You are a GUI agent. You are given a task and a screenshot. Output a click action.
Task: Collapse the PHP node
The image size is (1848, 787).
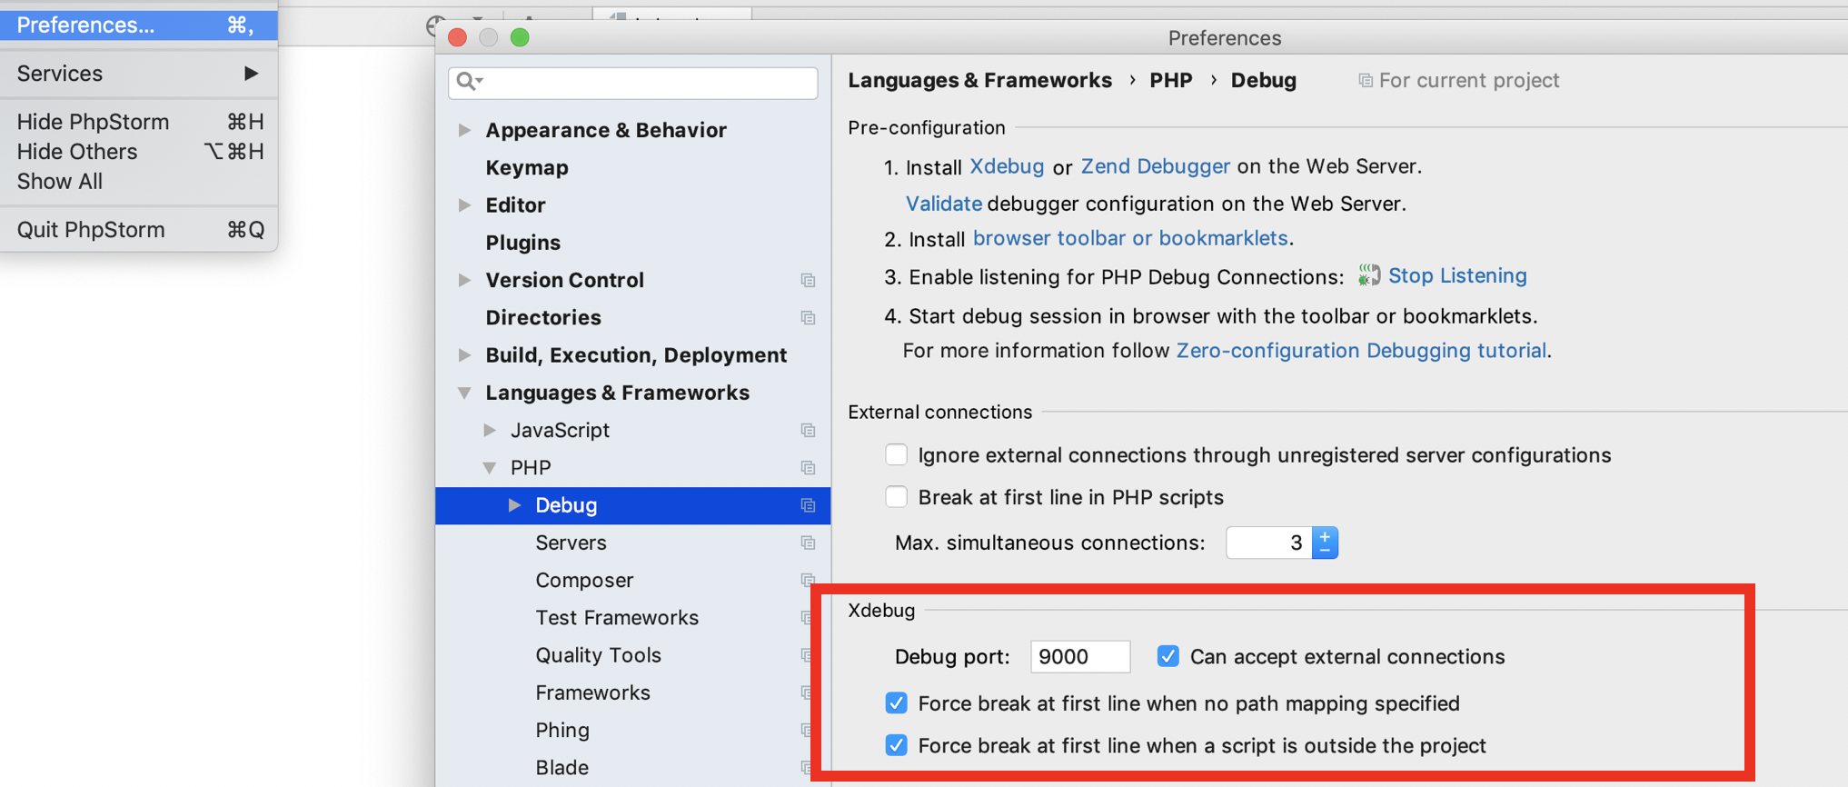(x=490, y=468)
